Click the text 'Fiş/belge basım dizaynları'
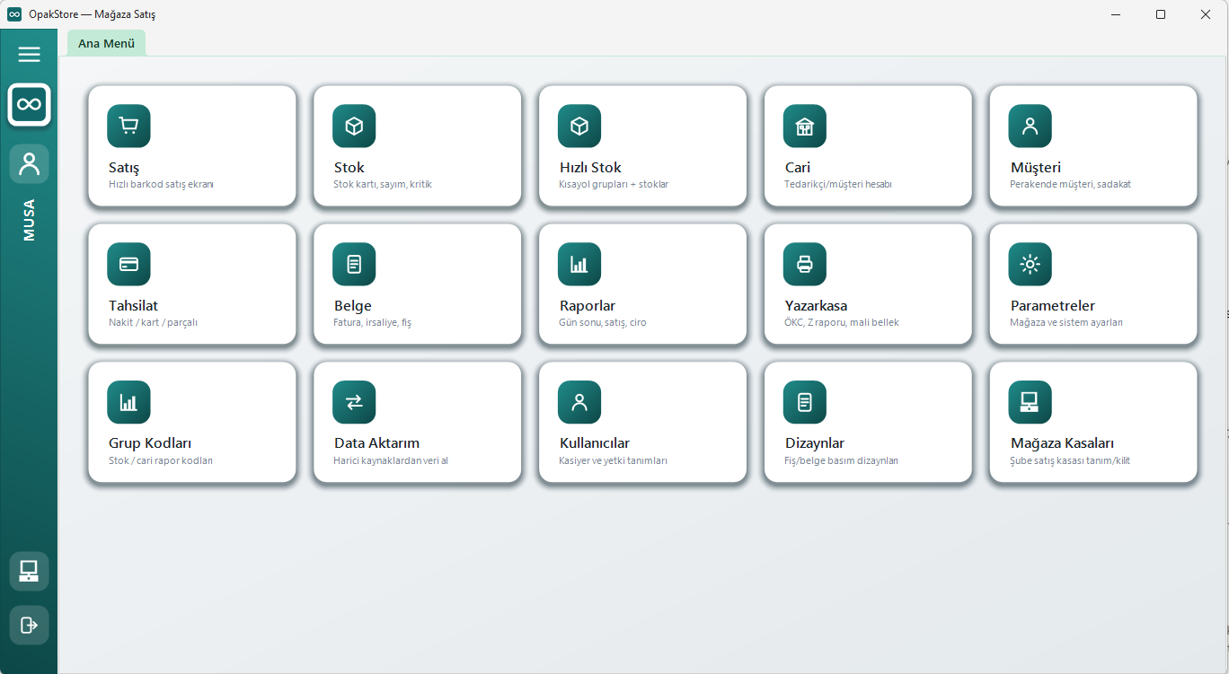Viewport: 1229px width, 674px height. point(842,460)
